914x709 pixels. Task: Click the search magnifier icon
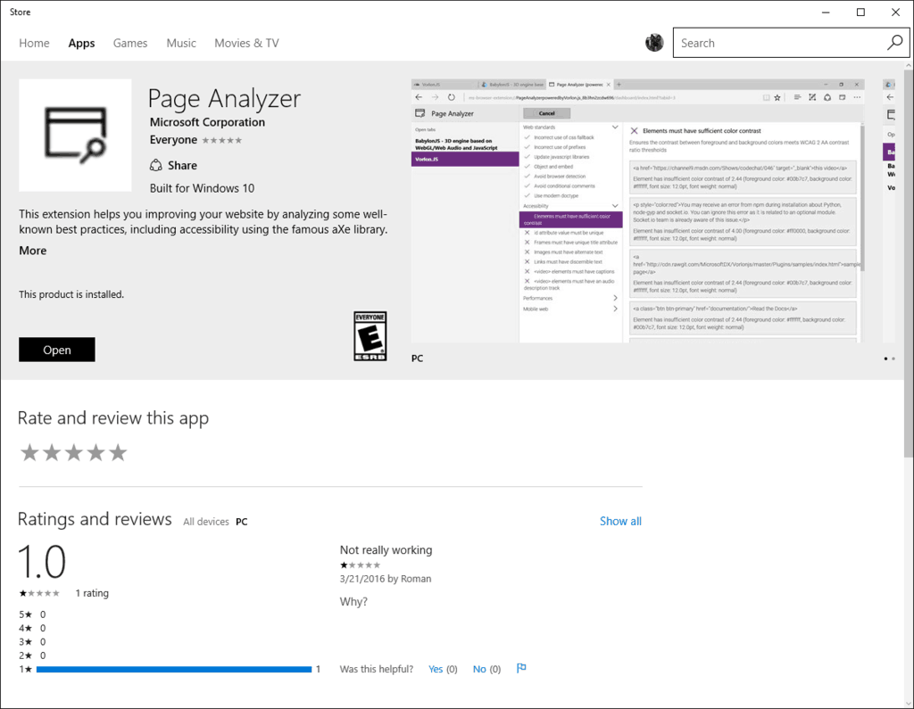(894, 43)
